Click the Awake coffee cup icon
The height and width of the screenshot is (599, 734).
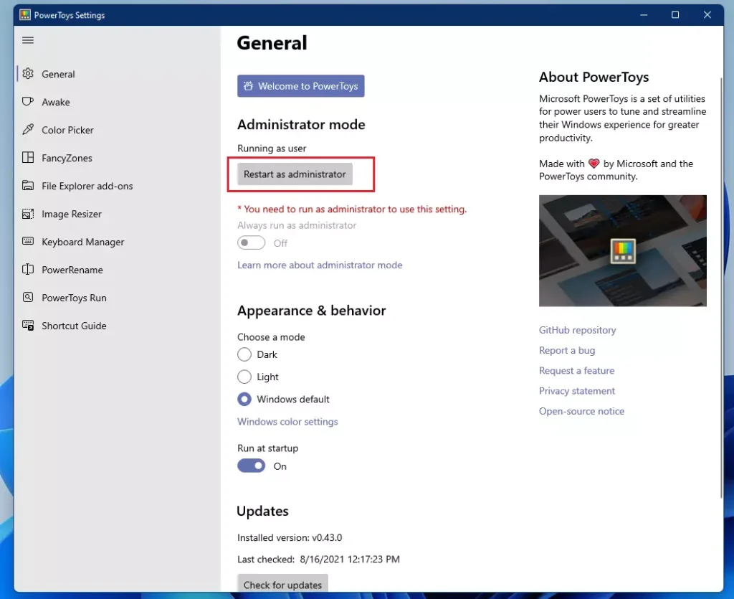pos(28,102)
